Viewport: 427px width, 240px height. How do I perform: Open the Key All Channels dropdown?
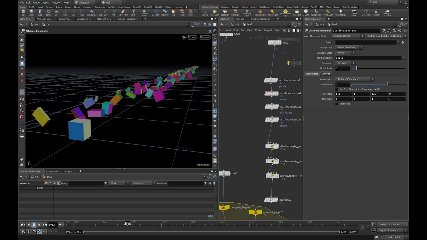pyautogui.click(x=392, y=230)
